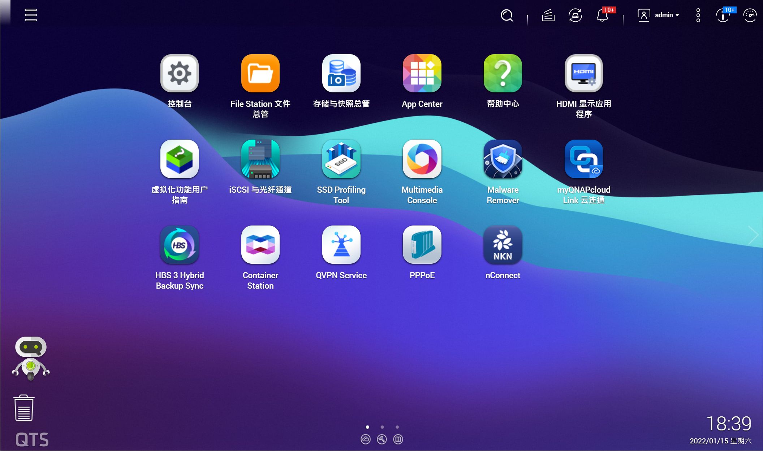Open the Control Panel (控制台) app

tap(180, 73)
